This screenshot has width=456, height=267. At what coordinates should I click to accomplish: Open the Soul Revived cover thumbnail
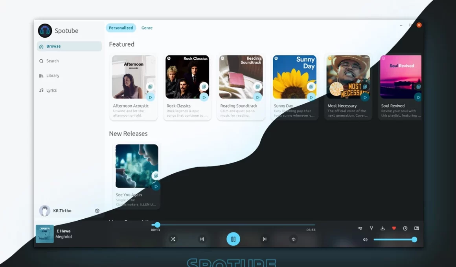click(401, 77)
